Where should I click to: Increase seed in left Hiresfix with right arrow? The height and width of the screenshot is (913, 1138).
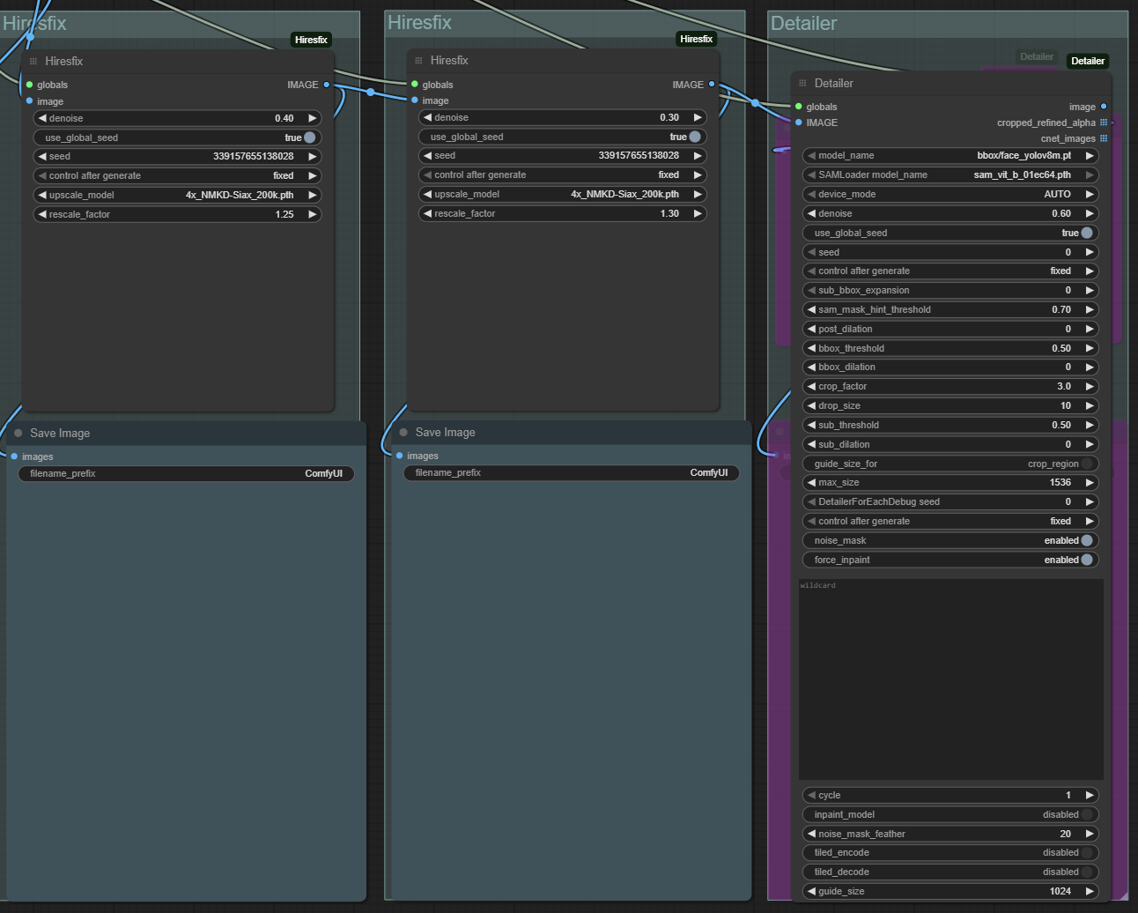pyautogui.click(x=312, y=156)
